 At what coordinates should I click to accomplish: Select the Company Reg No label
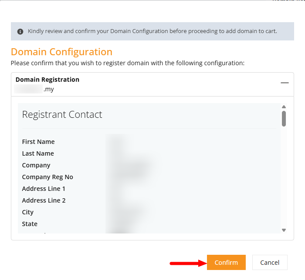47,177
